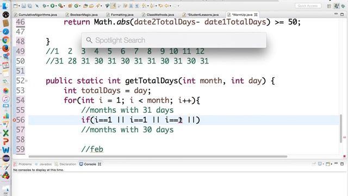Click the Save icon in toolbar
The height and width of the screenshot is (196, 348).
click(x=24, y=6)
